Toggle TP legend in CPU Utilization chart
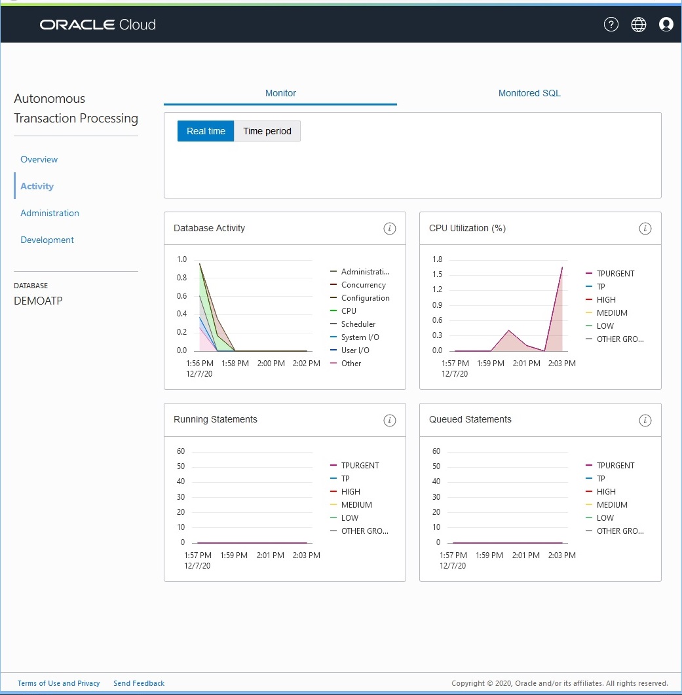 tap(596, 286)
